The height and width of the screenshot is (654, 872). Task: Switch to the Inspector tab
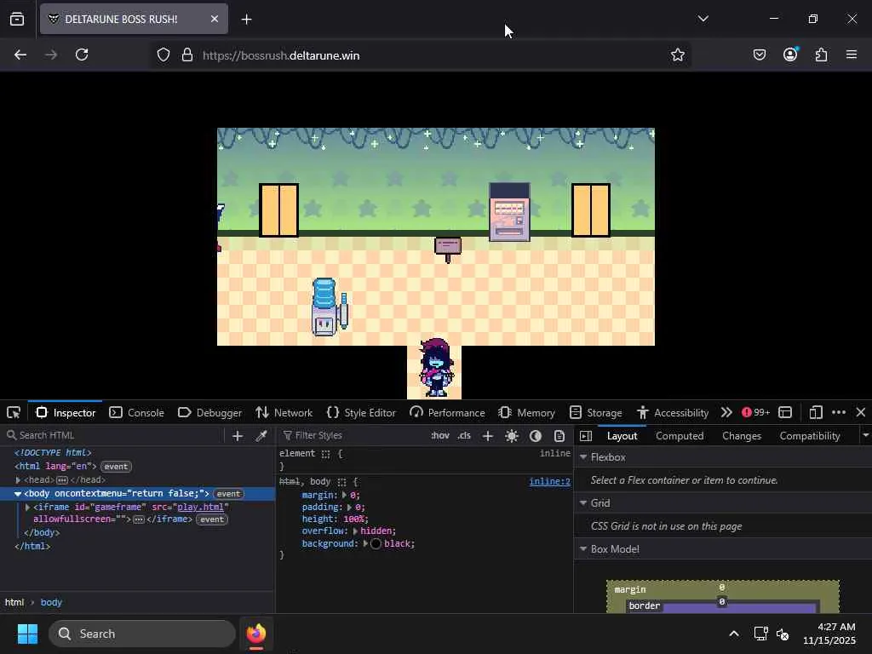[66, 413]
